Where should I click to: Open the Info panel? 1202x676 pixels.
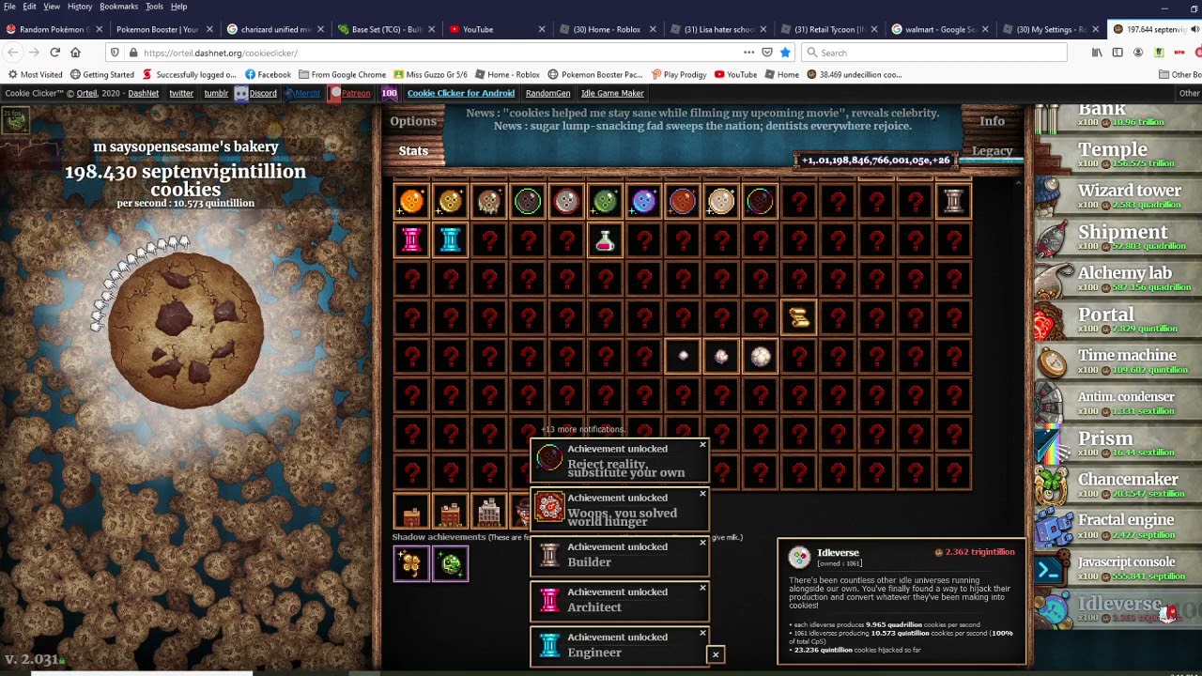point(992,121)
